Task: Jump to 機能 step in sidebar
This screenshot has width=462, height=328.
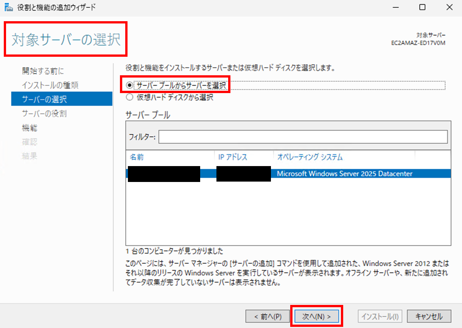Action: click(30, 128)
